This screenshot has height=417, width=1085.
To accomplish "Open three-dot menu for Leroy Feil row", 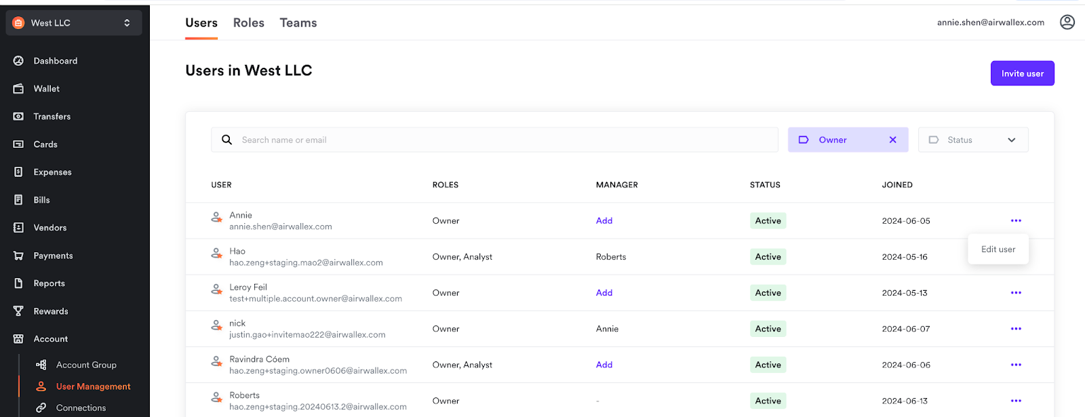I will pyautogui.click(x=1015, y=293).
